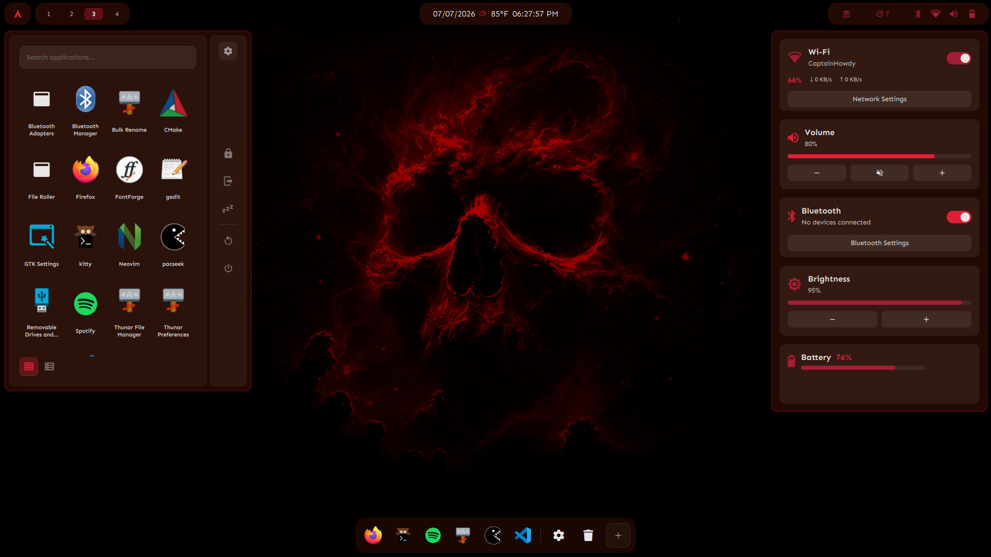The width and height of the screenshot is (991, 557).
Task: Click the Search applications field
Action: tap(108, 57)
